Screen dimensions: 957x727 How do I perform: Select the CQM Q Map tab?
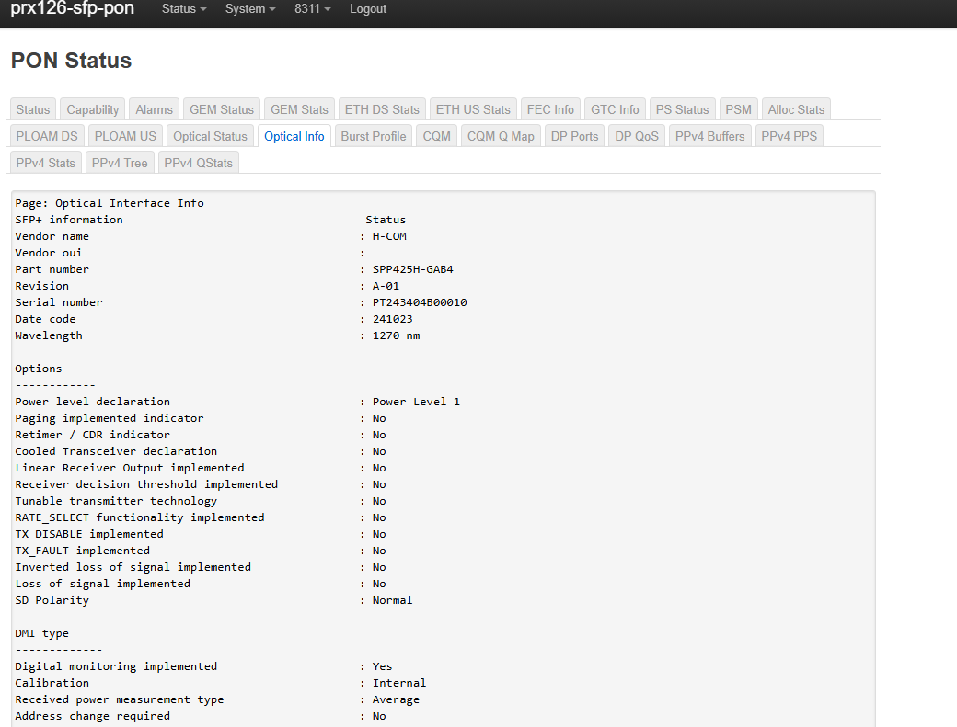click(x=501, y=136)
